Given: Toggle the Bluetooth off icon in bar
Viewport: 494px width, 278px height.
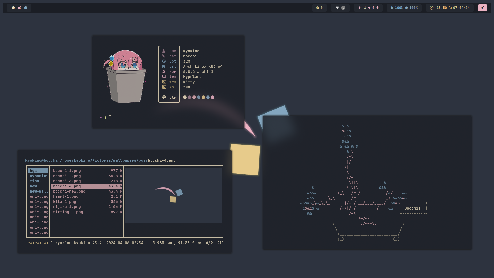Looking at the screenshot, I should pos(365,8).
